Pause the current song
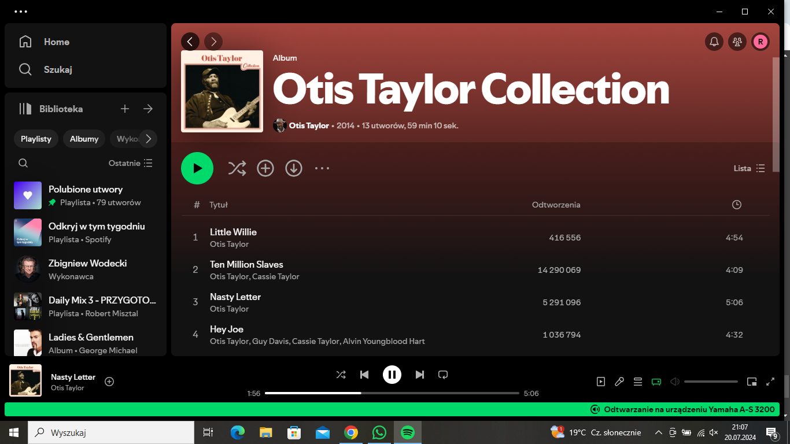The width and height of the screenshot is (790, 444). point(392,375)
